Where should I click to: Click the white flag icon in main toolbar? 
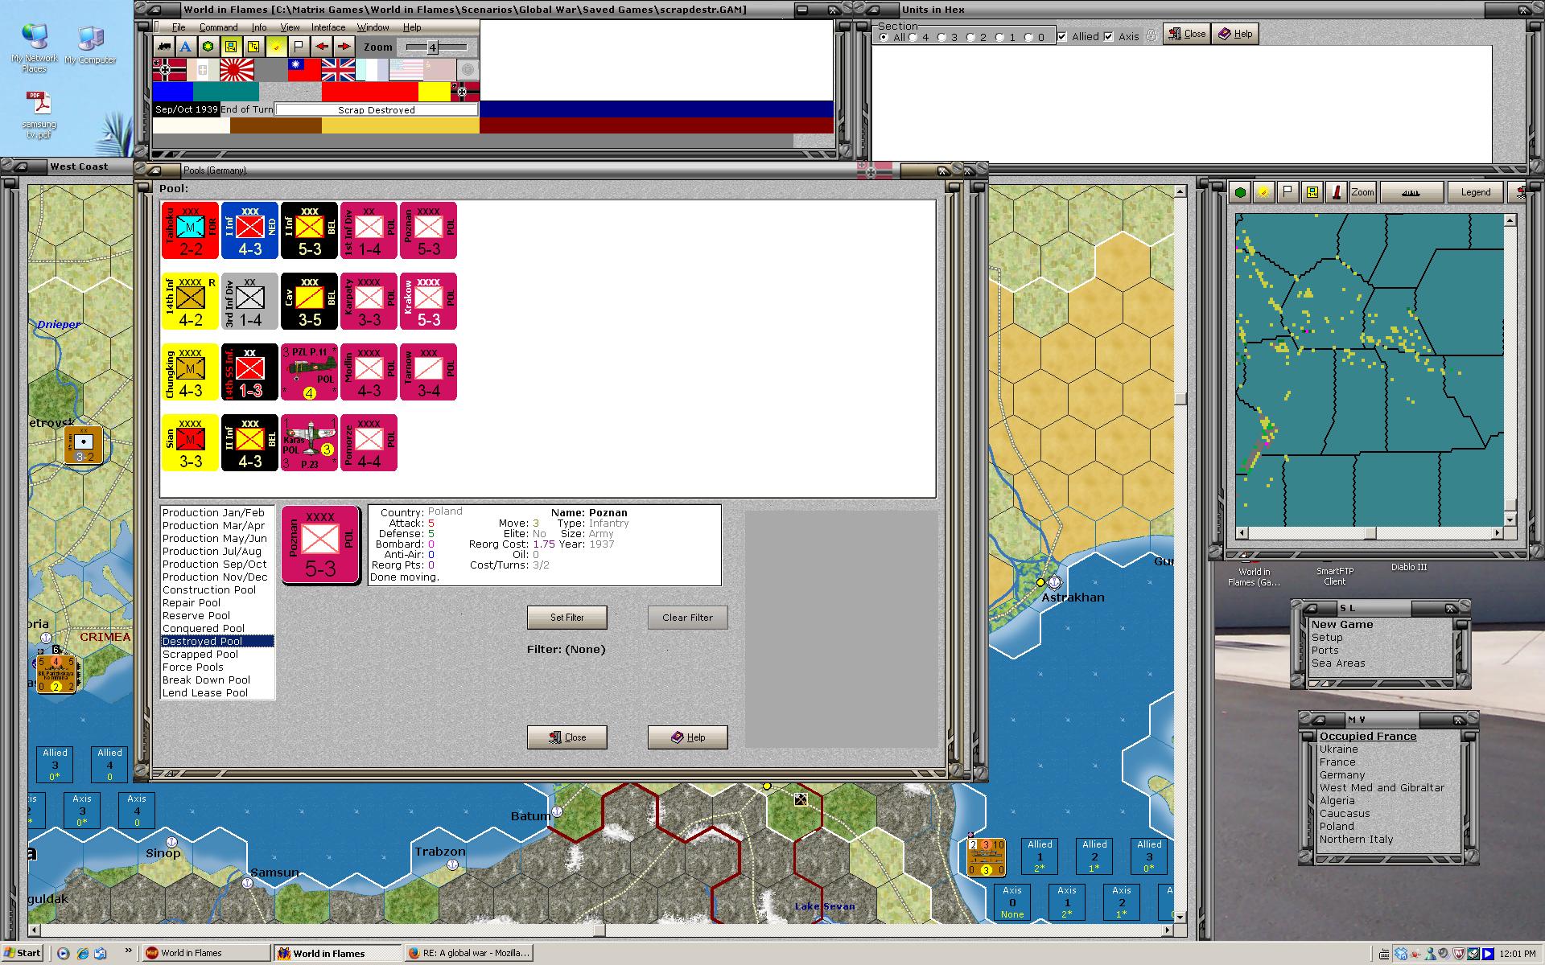click(x=299, y=47)
